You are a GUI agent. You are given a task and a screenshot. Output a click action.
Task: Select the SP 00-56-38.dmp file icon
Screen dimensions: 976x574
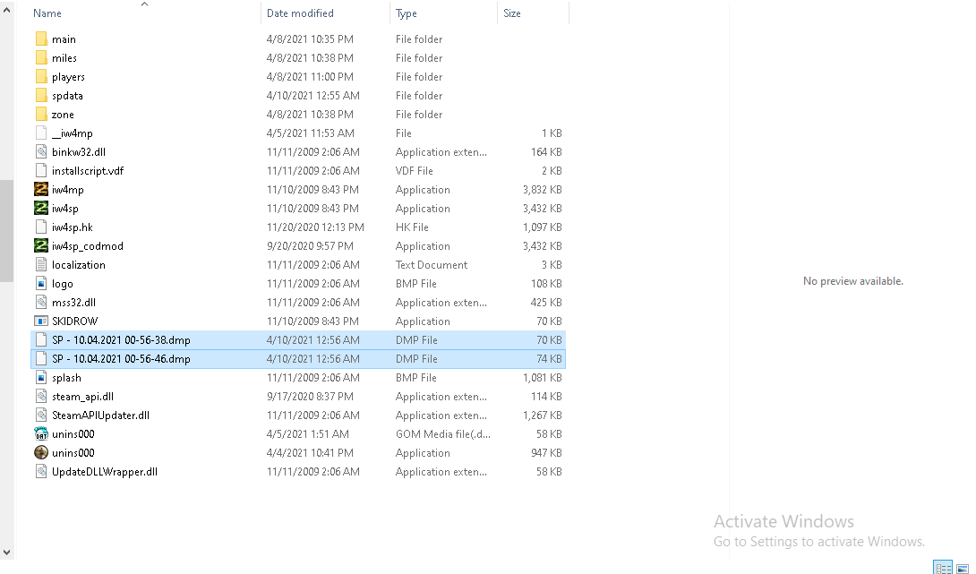point(41,340)
